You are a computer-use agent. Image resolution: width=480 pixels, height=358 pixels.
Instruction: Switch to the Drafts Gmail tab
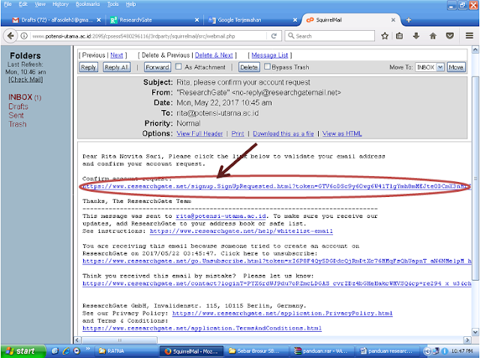tap(56, 20)
